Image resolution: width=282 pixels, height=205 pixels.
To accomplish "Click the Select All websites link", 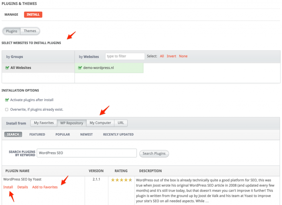I will (162, 56).
